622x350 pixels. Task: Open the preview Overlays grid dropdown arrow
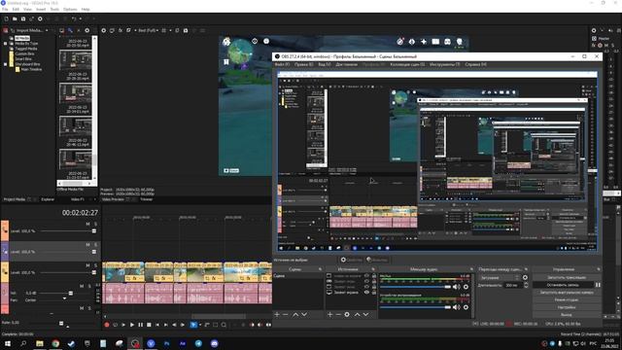[170, 30]
